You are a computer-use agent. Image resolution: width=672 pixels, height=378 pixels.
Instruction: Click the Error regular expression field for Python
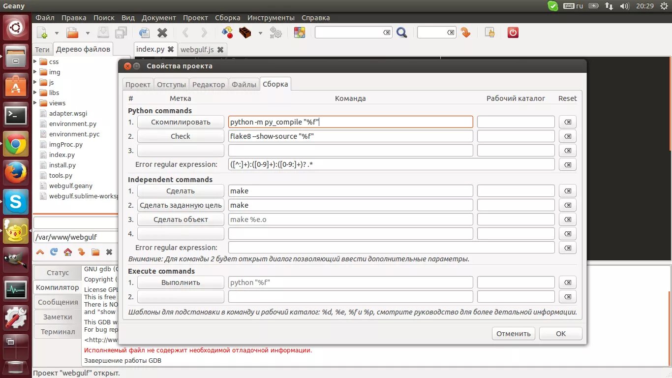pos(392,164)
